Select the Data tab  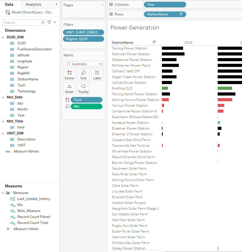coord(9,4)
